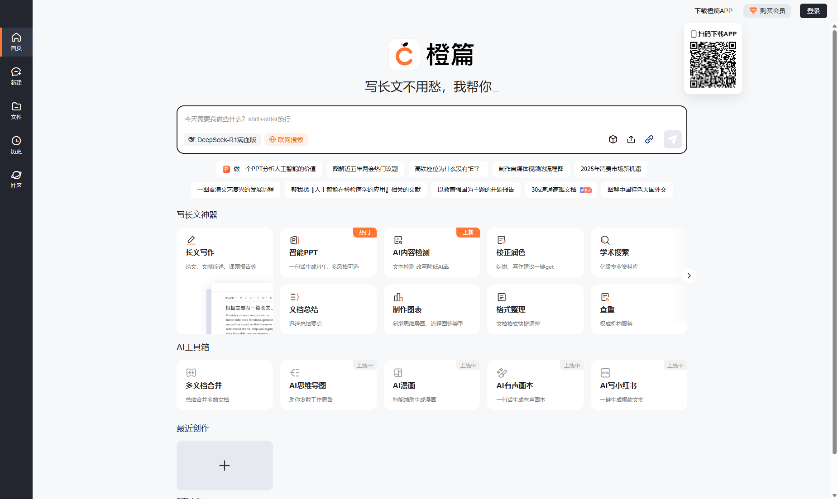Screen dimensions: 838x499
Task: Click the plus tile under 最近创作
Action: [x=225, y=465]
